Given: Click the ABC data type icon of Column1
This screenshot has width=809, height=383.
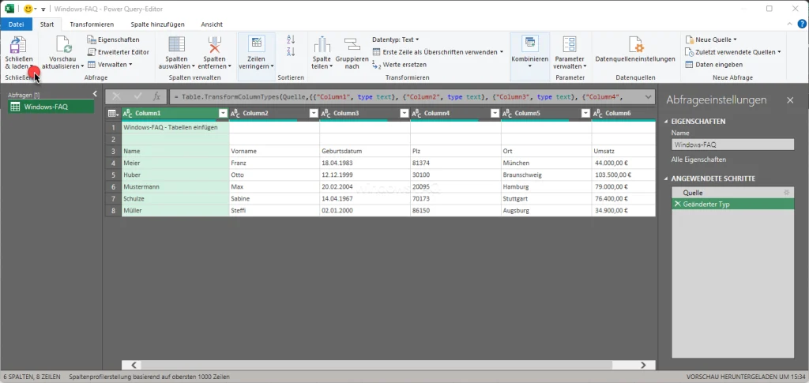Looking at the screenshot, I should point(127,114).
